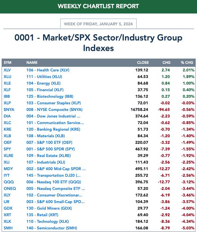Select the MDY symbol link

click(x=8, y=168)
